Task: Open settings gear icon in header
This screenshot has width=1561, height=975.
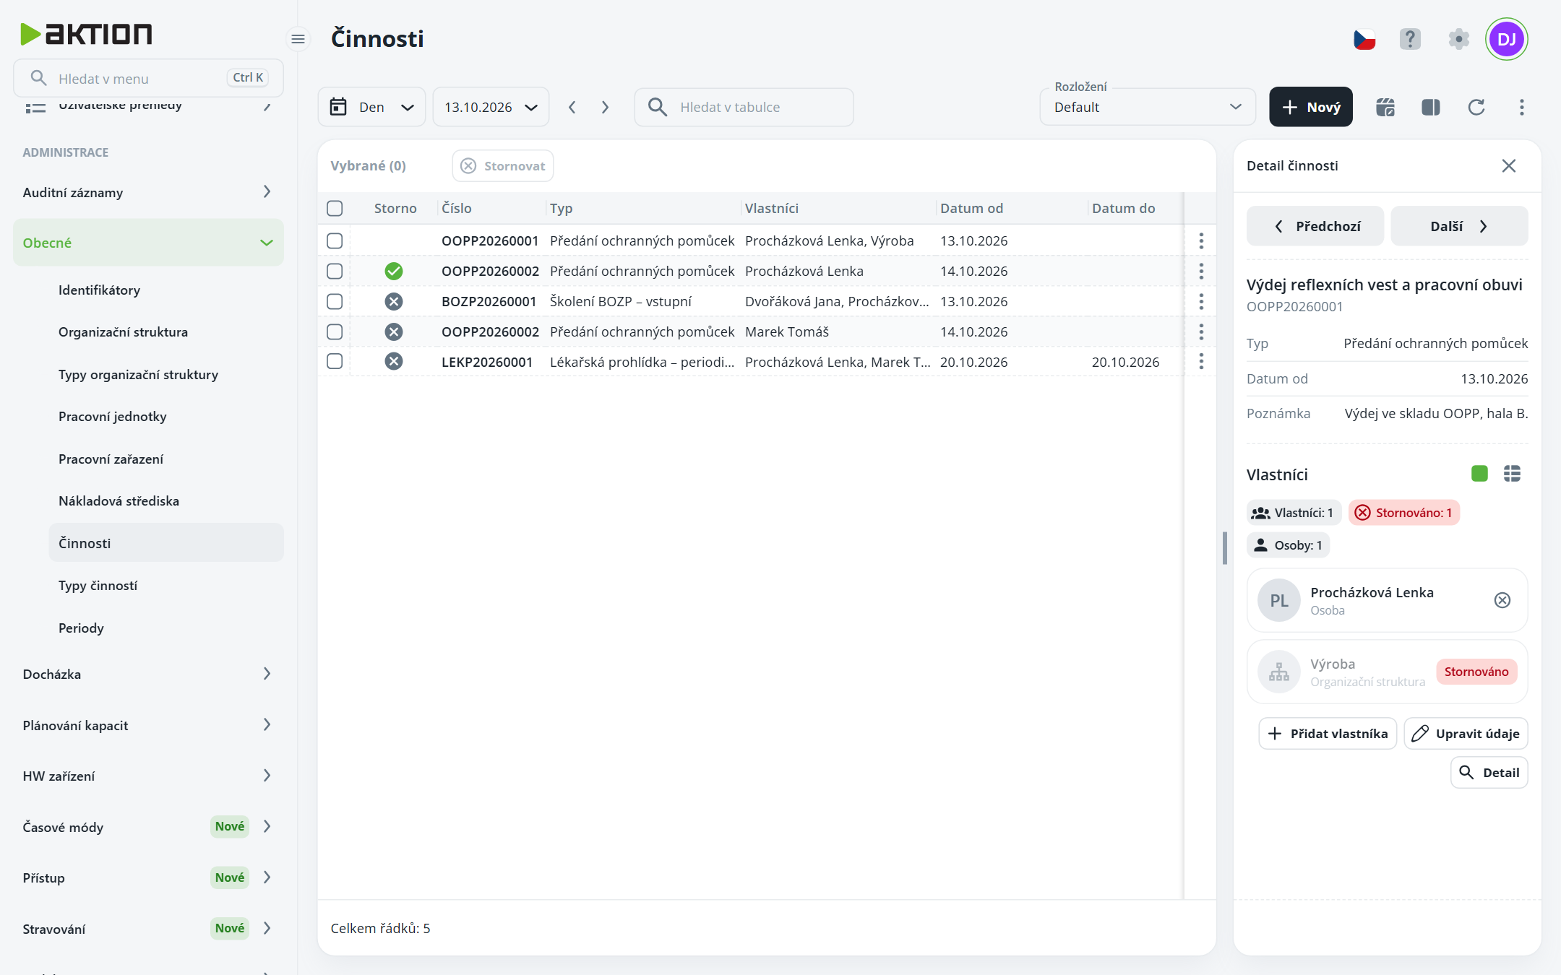Action: pyautogui.click(x=1458, y=39)
